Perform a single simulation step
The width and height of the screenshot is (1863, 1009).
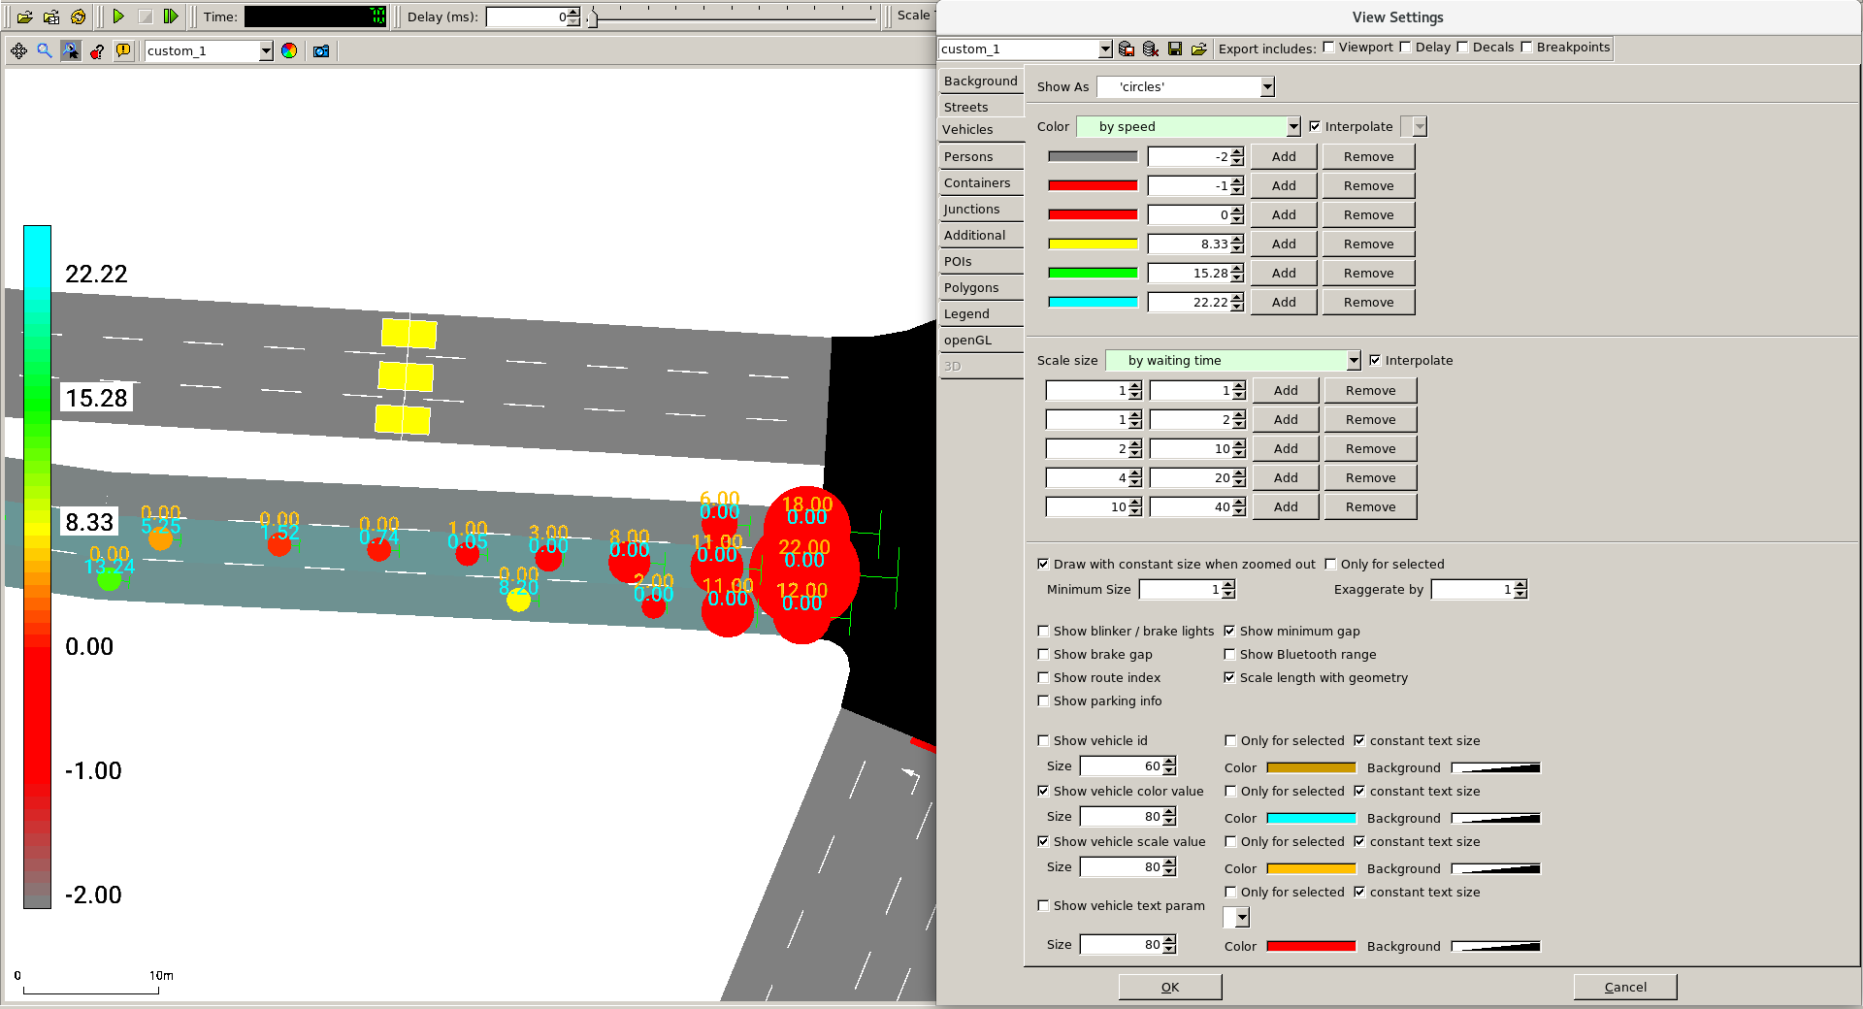(x=171, y=16)
